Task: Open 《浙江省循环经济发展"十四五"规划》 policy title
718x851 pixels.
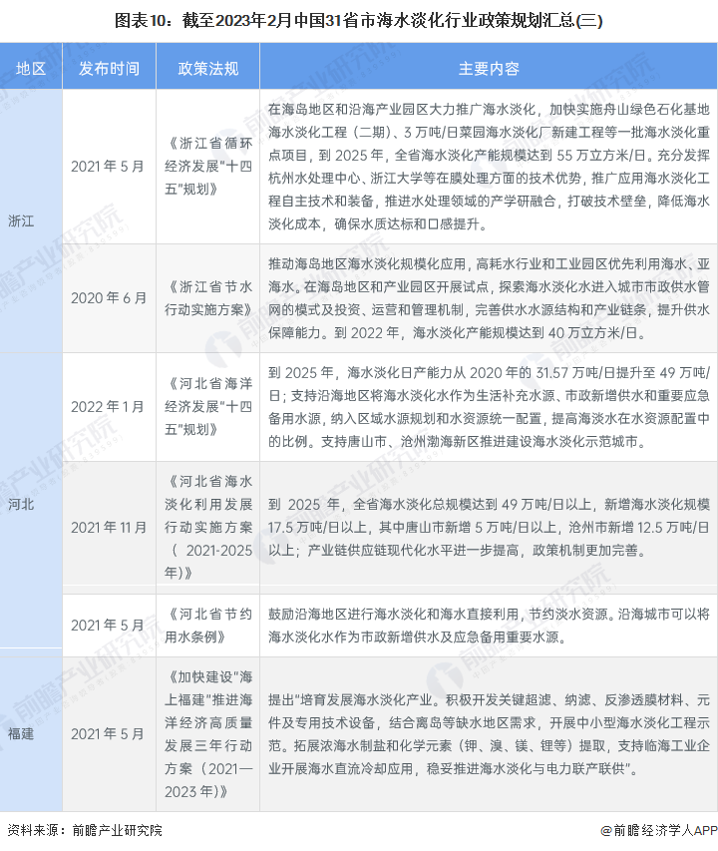Action: [207, 166]
